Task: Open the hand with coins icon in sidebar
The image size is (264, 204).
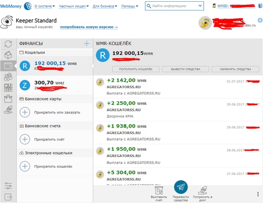Action: click(x=8, y=109)
